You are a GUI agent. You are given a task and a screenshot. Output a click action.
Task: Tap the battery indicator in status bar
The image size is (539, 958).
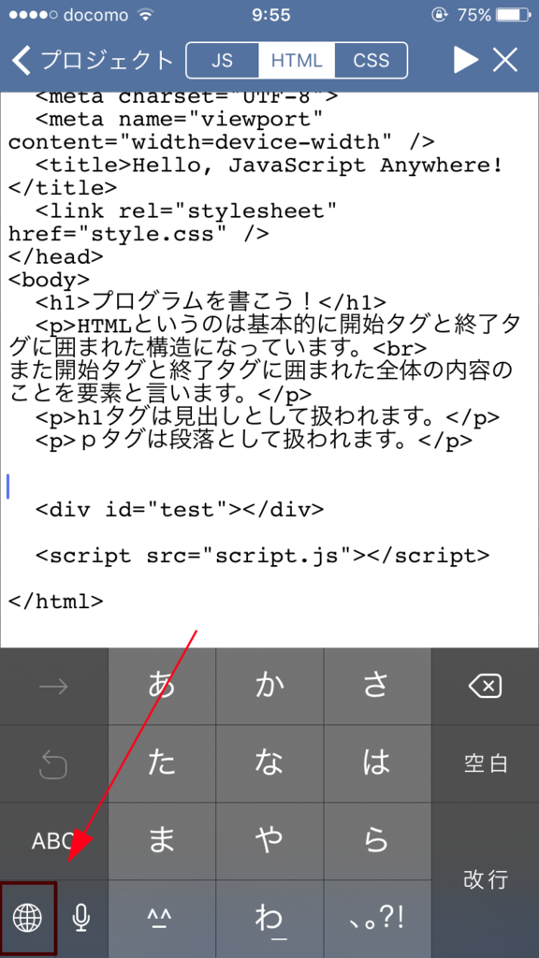512,15
